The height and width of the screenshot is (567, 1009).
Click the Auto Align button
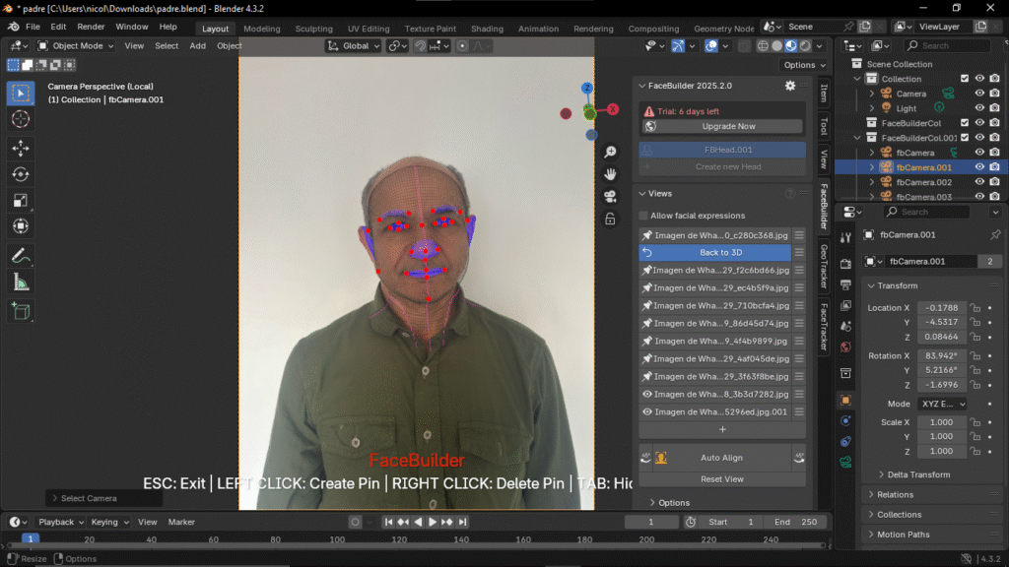click(721, 458)
